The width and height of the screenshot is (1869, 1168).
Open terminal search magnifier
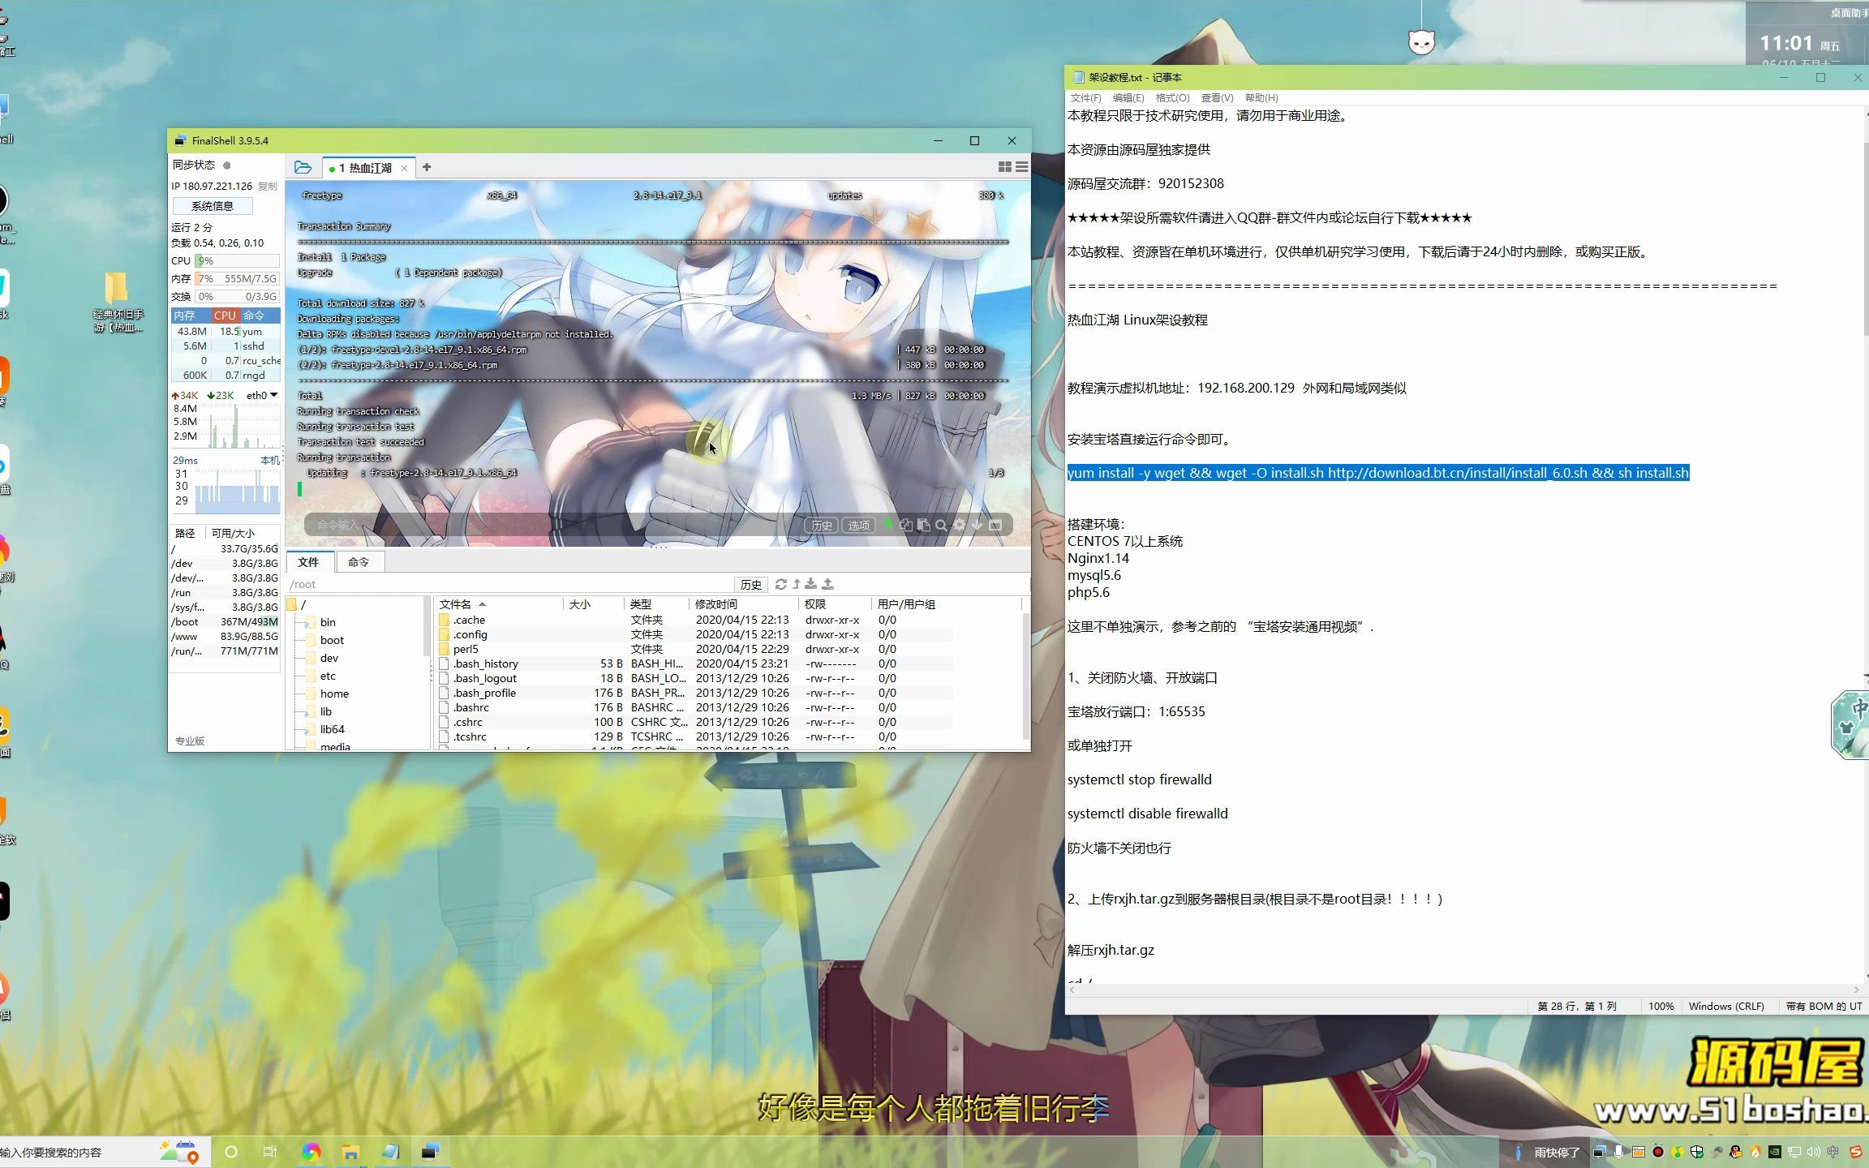coord(941,525)
